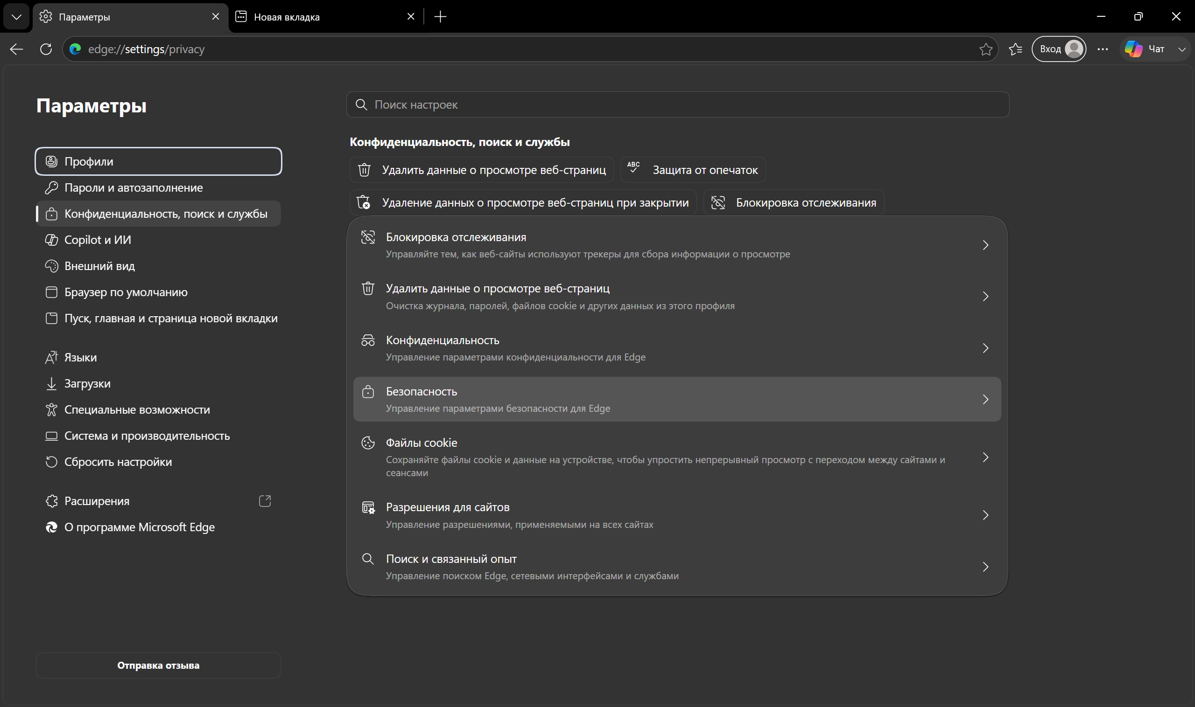This screenshot has height=707, width=1195.
Task: Expand chevron on Конфиденциальность row
Action: 985,348
